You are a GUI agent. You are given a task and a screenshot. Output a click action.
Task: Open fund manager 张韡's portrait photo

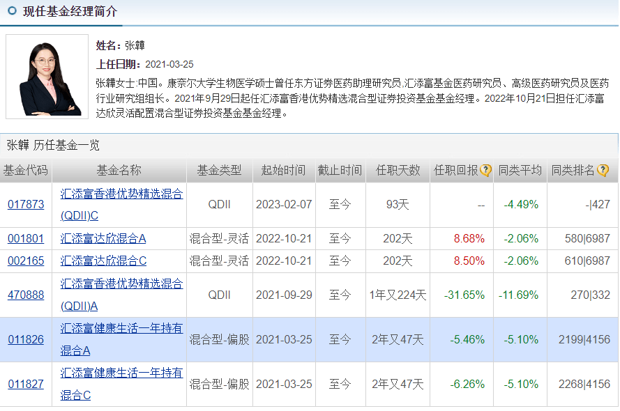47,77
